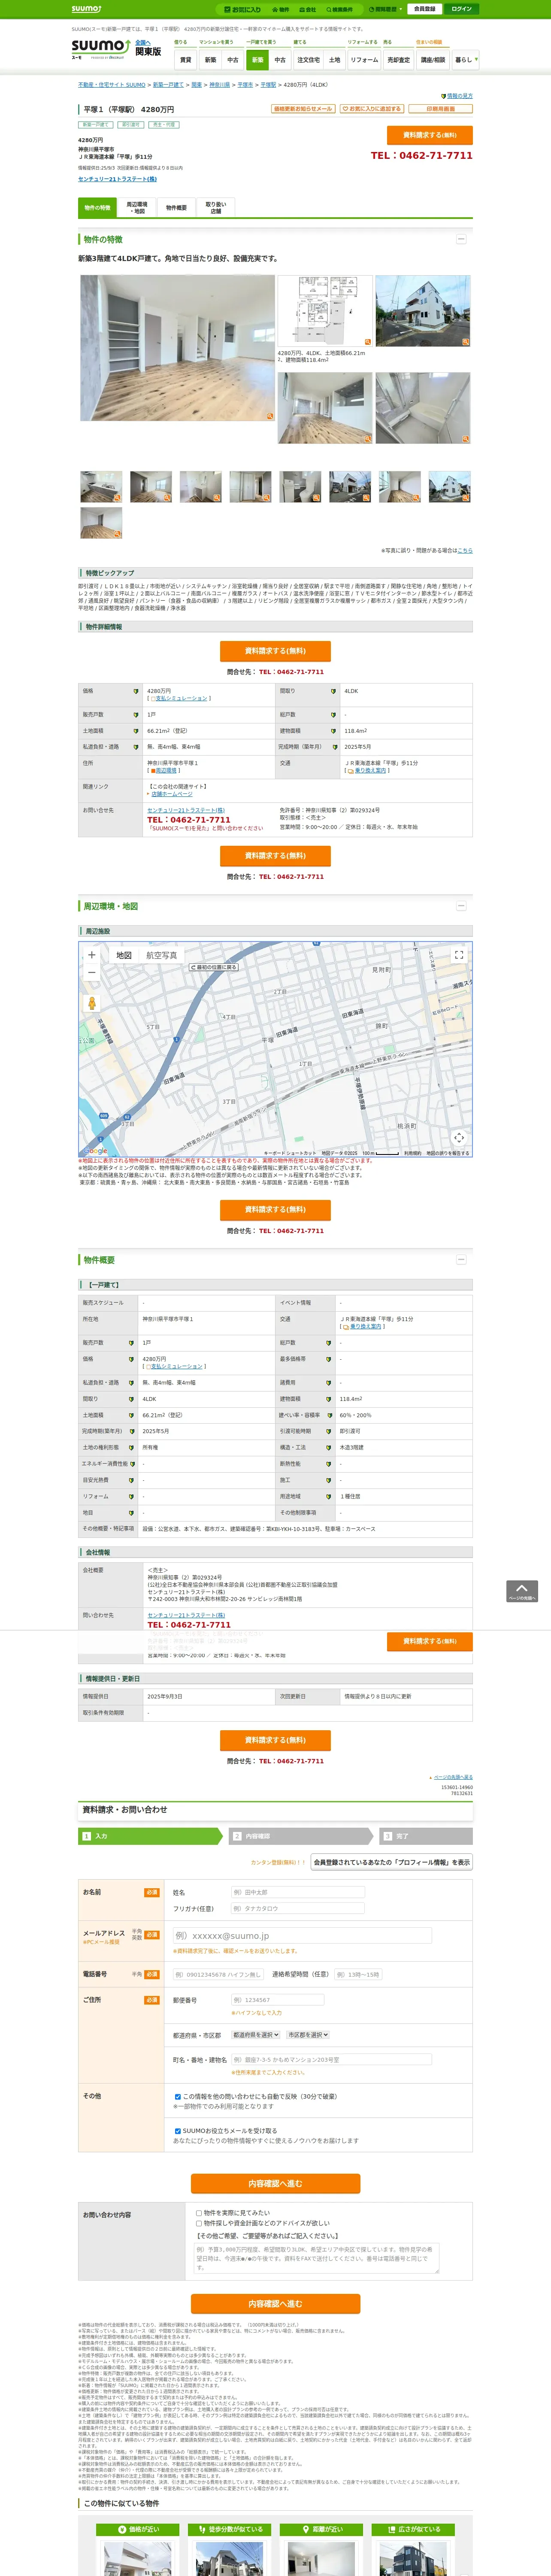Click the page-top arrow button

[x=522, y=1591]
